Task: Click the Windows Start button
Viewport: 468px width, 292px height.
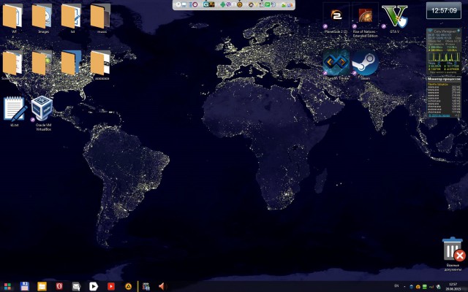Action: tap(7, 287)
